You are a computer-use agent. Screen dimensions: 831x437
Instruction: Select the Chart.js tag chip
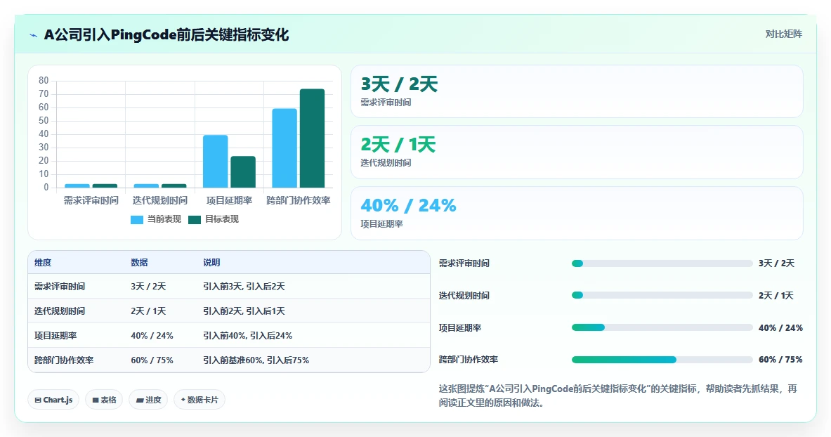[53, 400]
